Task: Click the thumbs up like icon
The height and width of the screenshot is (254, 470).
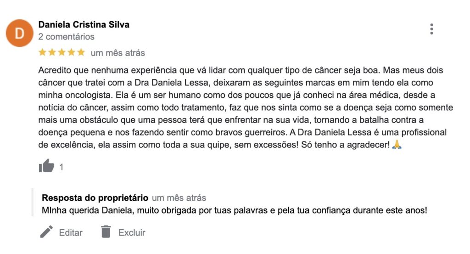Action: pos(46,166)
